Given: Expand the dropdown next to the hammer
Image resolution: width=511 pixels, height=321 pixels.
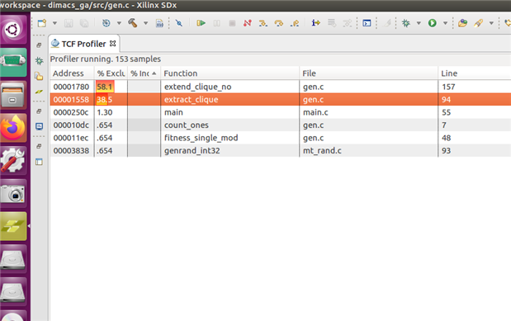Looking at the screenshot, I should point(145,23).
